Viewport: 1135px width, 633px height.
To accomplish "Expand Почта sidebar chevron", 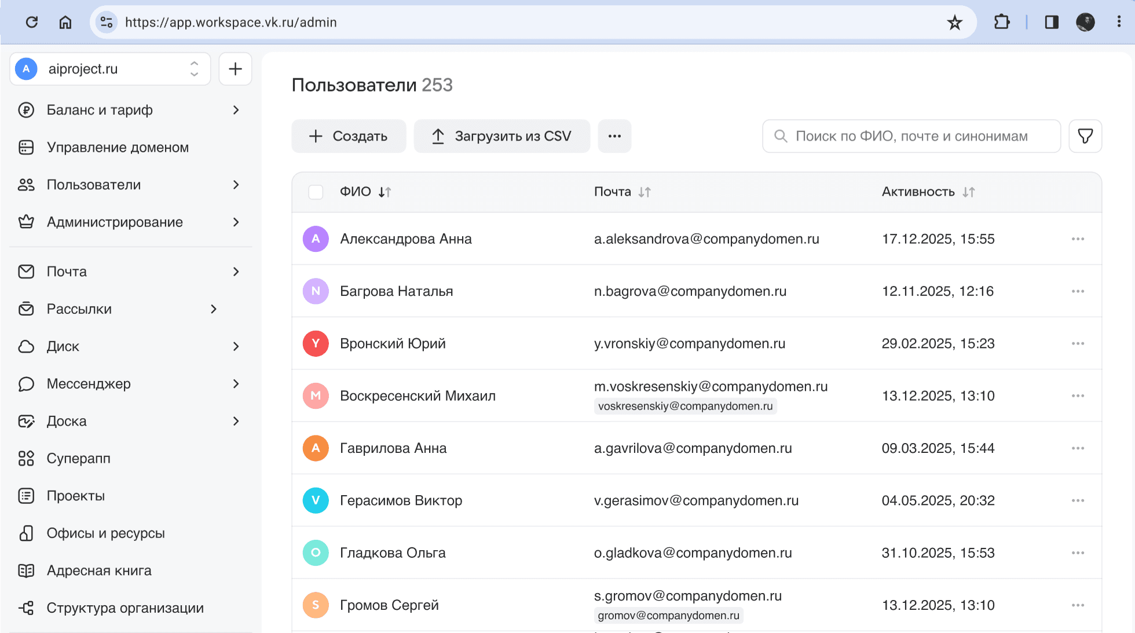I will [236, 272].
